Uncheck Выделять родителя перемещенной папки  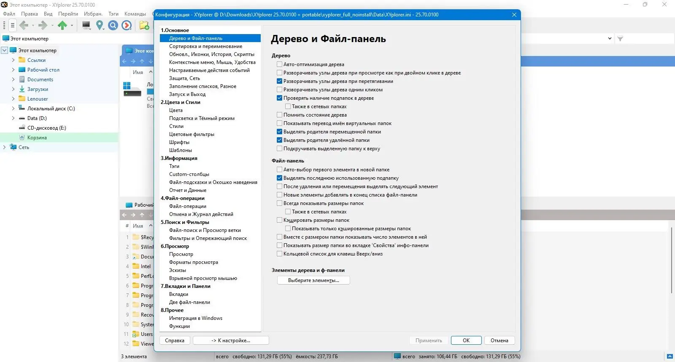point(279,132)
